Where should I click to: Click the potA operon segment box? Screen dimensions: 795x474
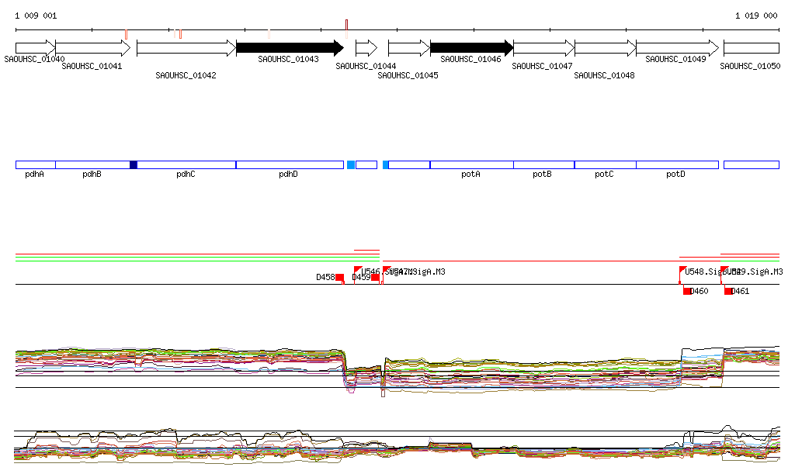tap(471, 164)
